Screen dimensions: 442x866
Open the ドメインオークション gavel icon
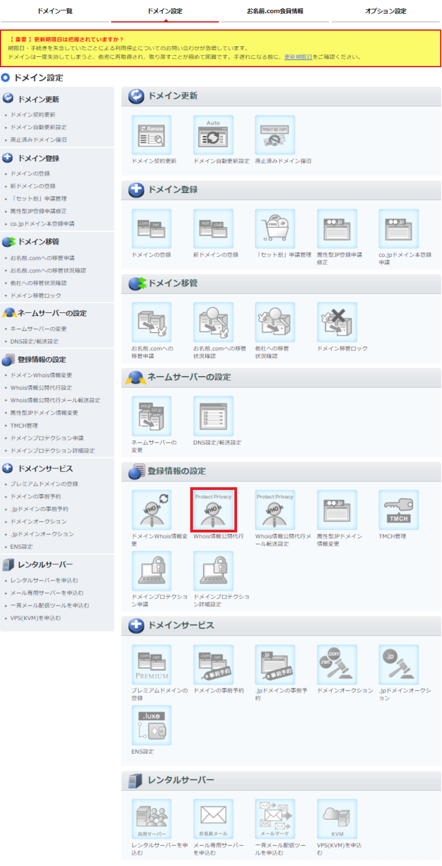(337, 664)
